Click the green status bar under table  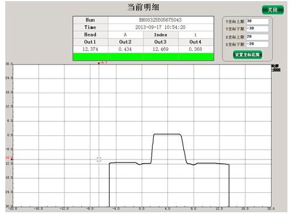[143, 57]
